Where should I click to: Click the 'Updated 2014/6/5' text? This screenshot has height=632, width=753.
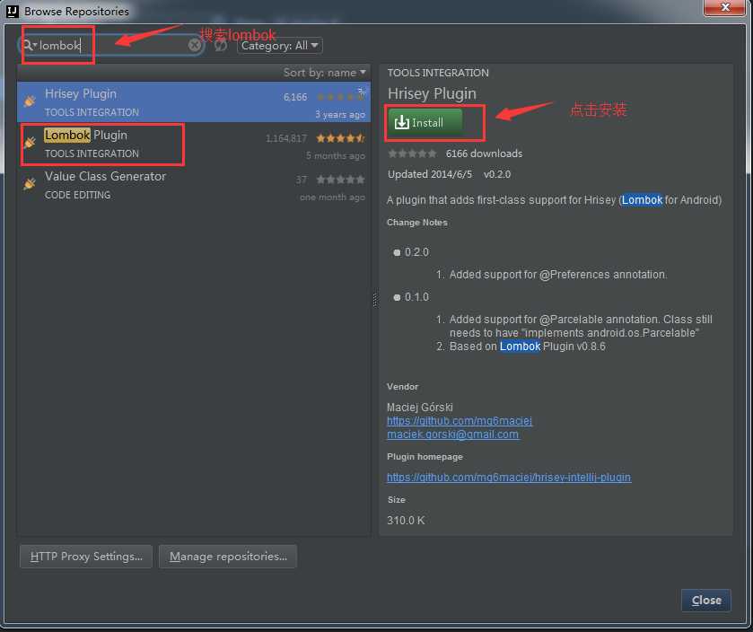point(430,174)
